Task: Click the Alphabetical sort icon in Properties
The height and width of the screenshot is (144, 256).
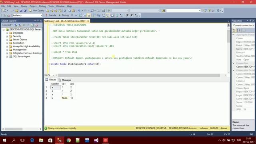Action: [x=238, y=30]
